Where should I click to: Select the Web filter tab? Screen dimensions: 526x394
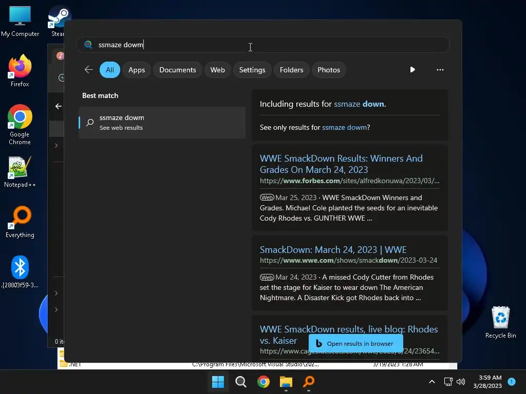217,70
